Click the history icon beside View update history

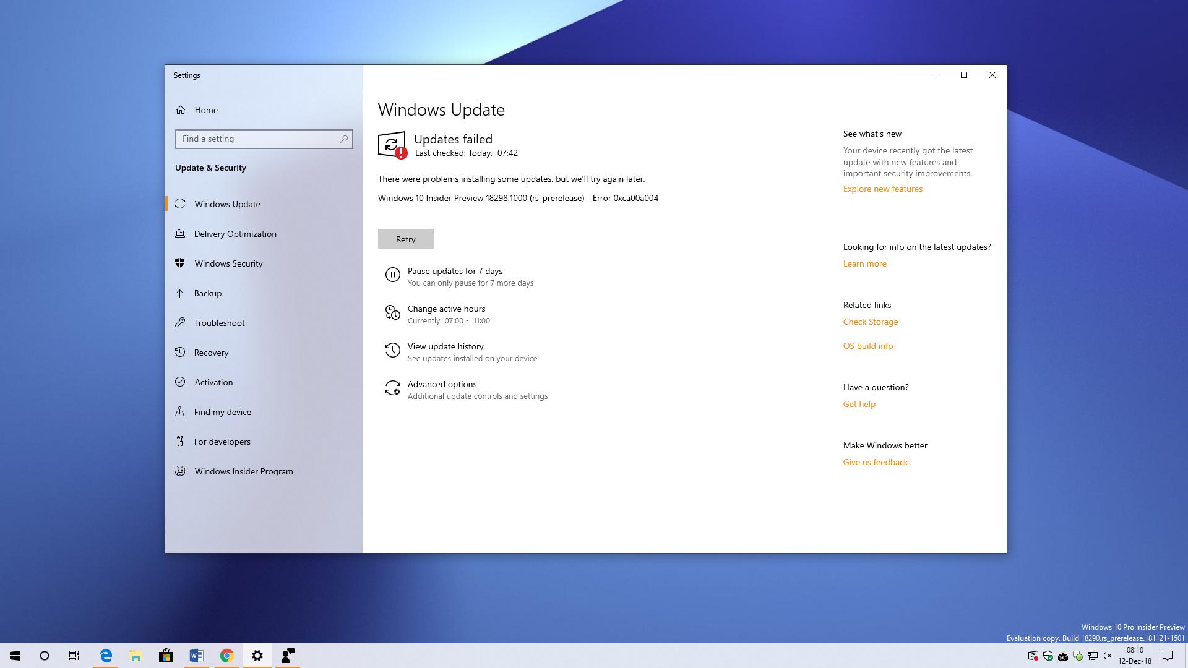[x=393, y=350]
